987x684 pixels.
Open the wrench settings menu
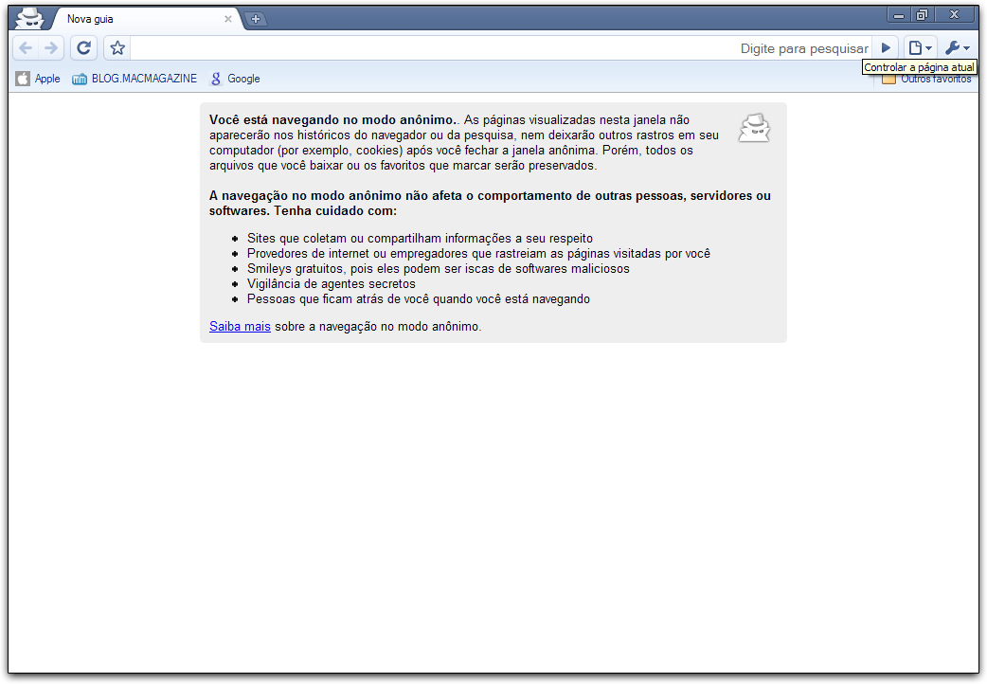point(957,48)
